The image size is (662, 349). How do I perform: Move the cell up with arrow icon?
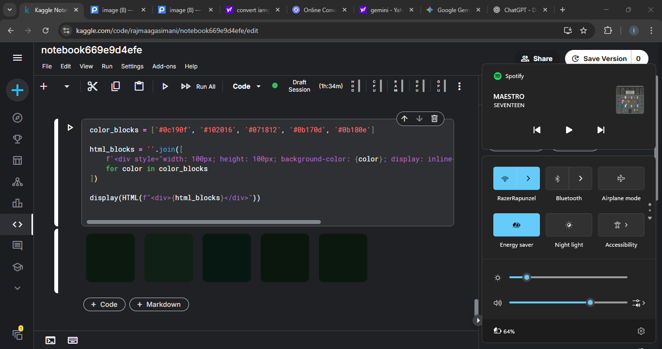click(x=404, y=119)
